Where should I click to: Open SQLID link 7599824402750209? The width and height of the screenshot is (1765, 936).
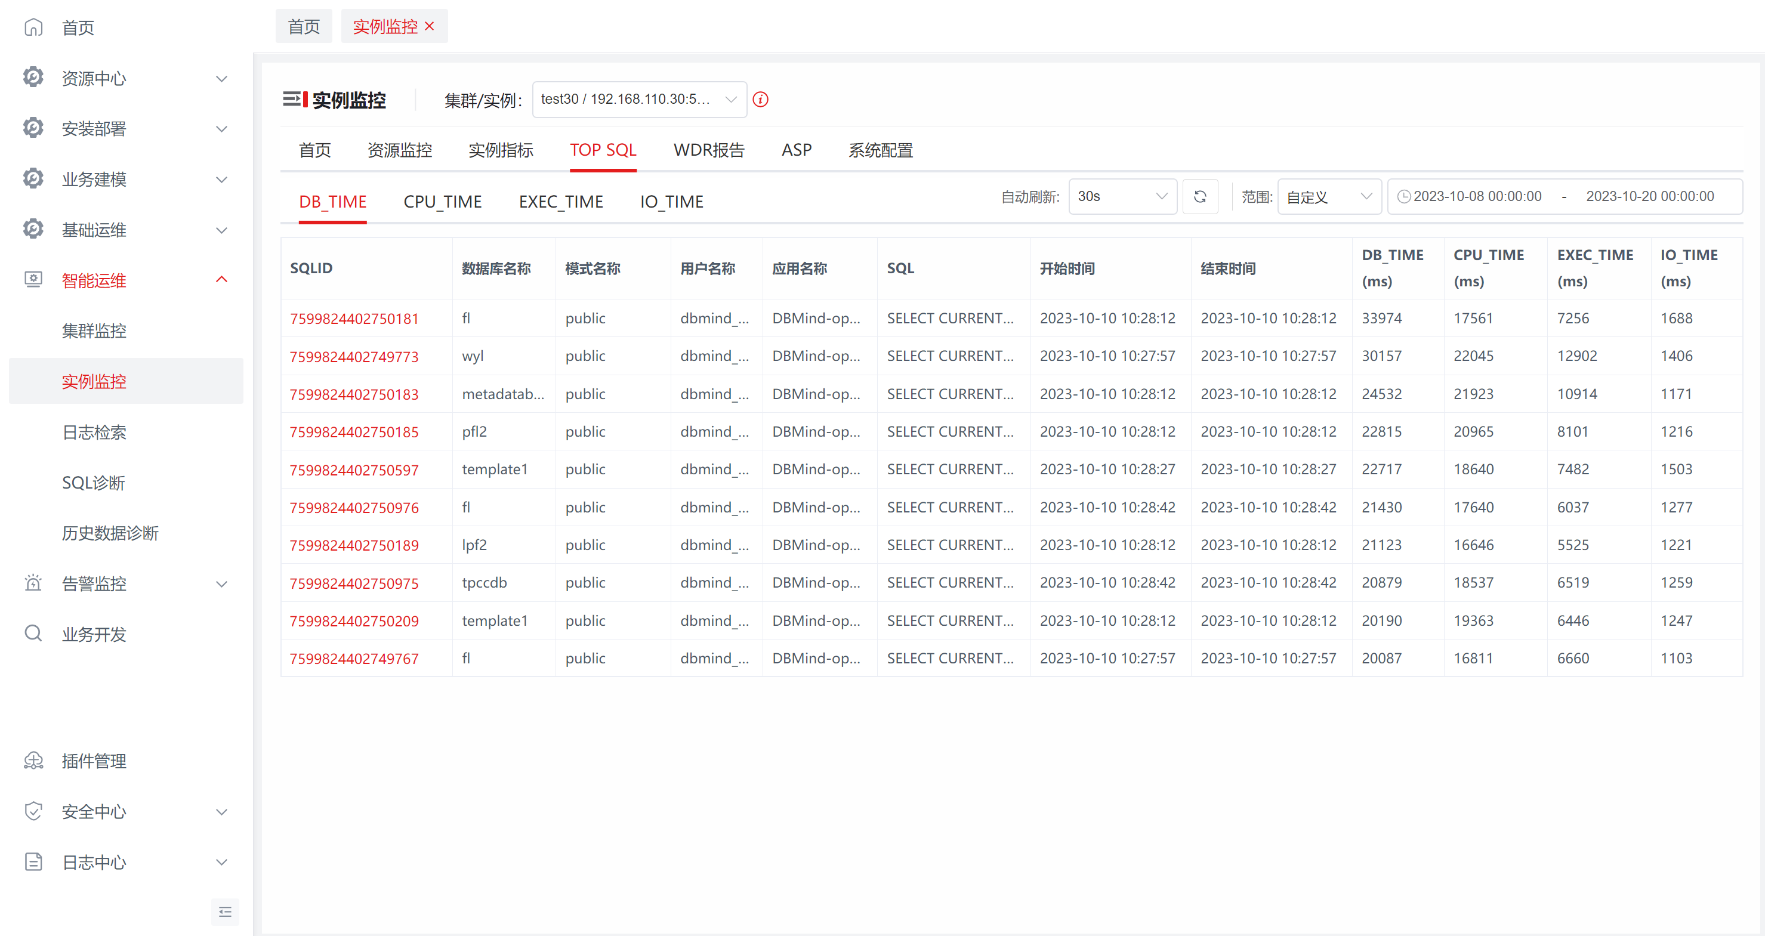(354, 621)
